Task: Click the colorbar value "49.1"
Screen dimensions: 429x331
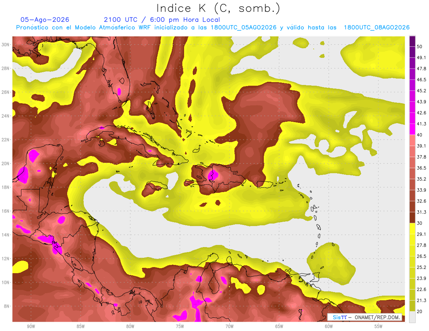Action: 422,58
